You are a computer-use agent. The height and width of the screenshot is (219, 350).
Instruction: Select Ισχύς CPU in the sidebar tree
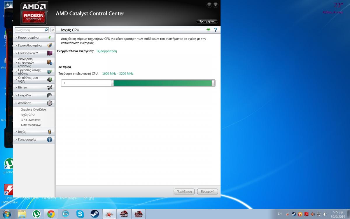28,115
